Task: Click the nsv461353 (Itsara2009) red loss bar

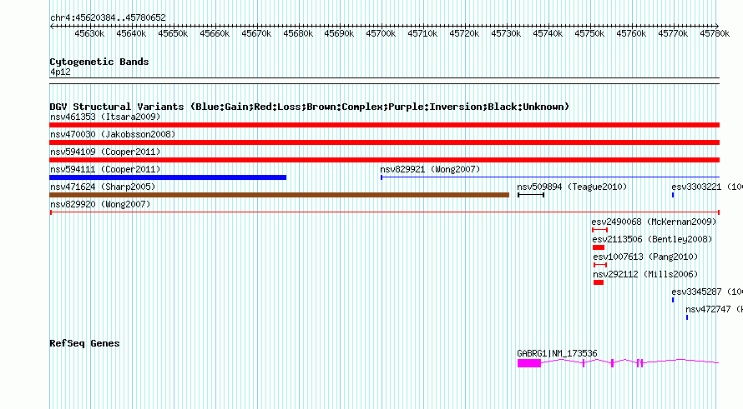Action: click(x=384, y=125)
